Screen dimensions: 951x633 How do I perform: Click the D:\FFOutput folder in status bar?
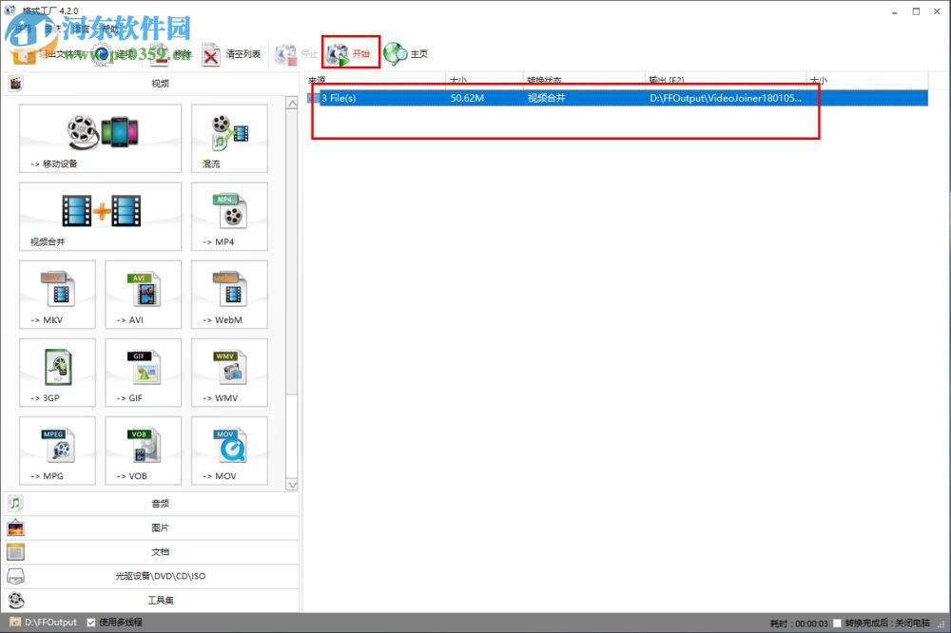point(44,623)
